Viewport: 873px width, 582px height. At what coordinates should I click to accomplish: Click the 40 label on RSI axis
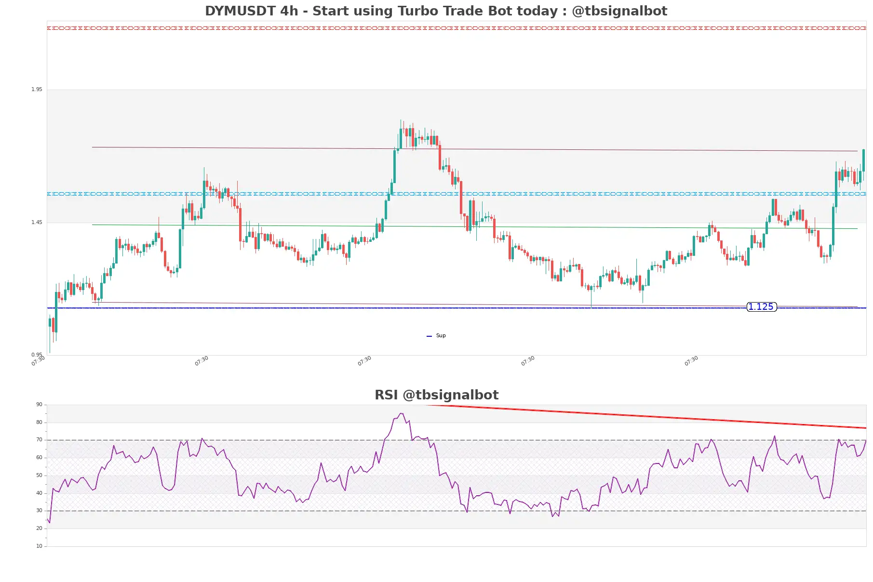39,493
